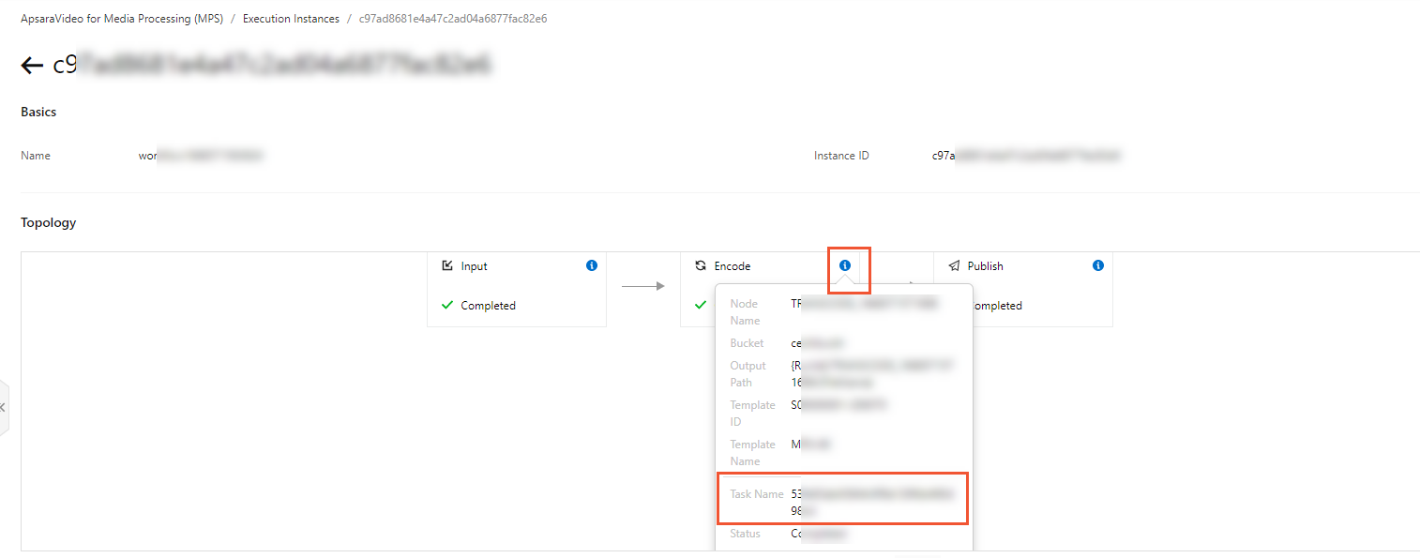This screenshot has width=1420, height=558.
Task: Click the Topology section heading
Action: [49, 223]
